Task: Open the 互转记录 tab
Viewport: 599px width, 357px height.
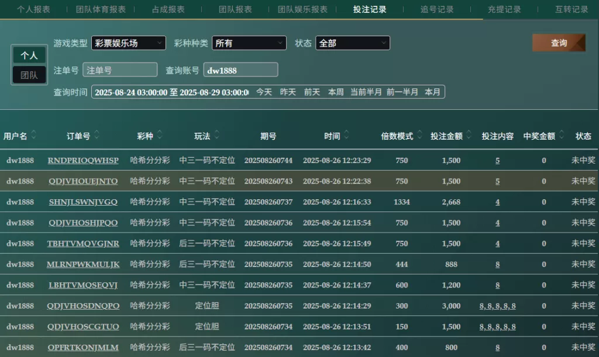Action: 572,9
